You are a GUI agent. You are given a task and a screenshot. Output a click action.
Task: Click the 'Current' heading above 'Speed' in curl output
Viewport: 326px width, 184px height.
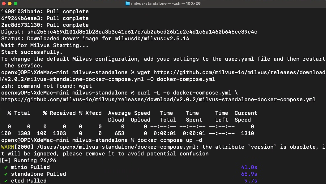tap(246, 113)
